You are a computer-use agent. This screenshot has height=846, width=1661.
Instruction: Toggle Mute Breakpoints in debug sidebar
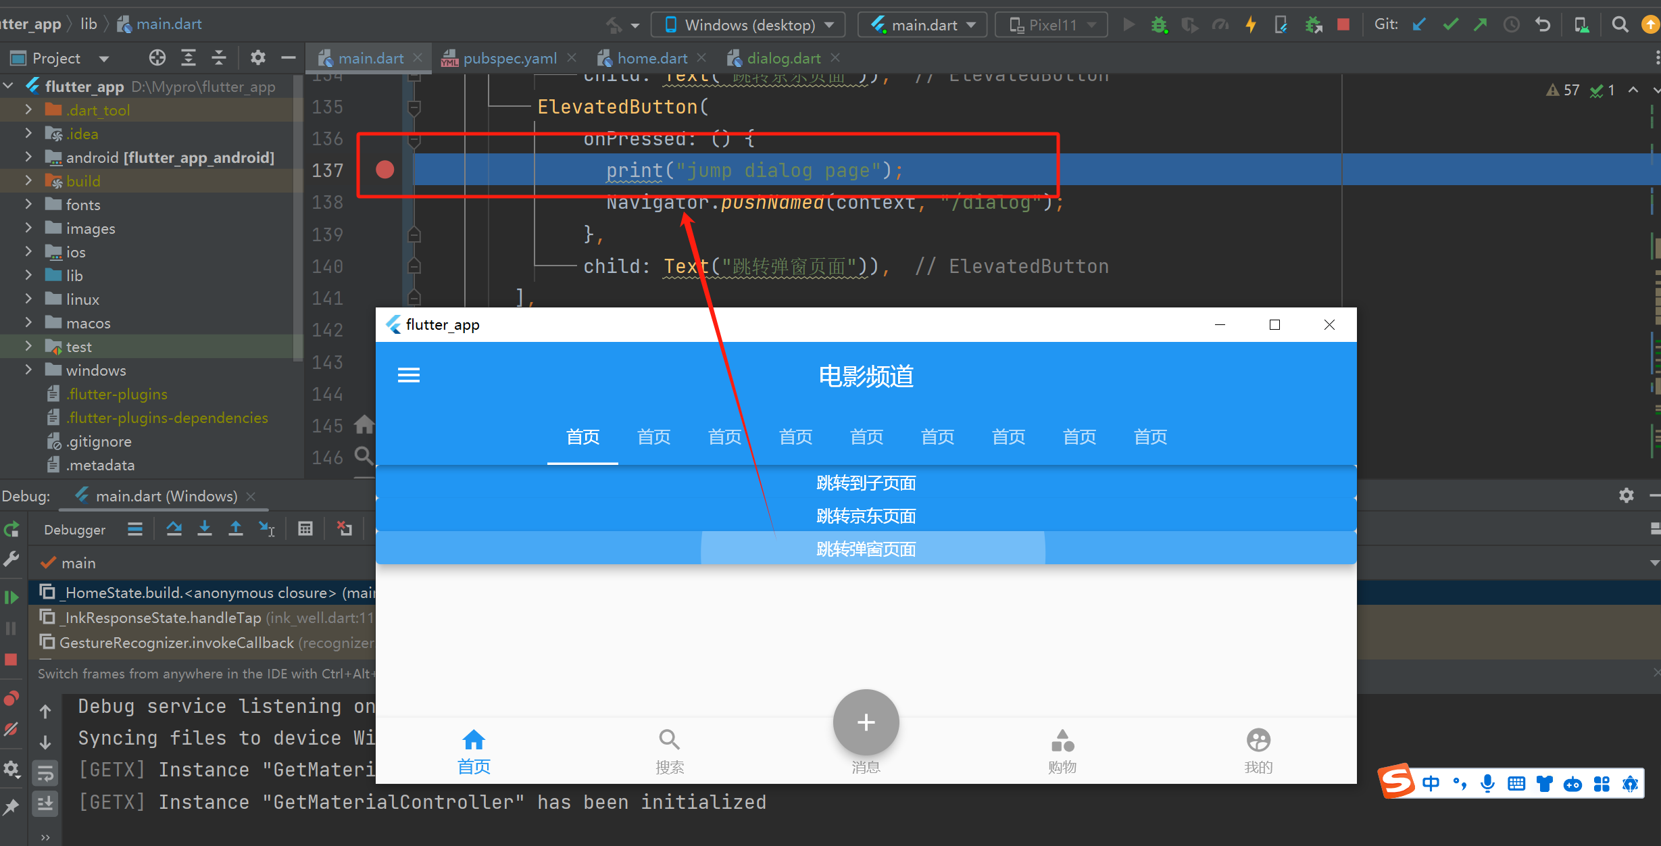[11, 730]
